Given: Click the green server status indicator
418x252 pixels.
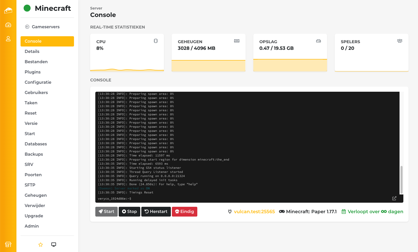Looking at the screenshot, I should pos(27,8).
